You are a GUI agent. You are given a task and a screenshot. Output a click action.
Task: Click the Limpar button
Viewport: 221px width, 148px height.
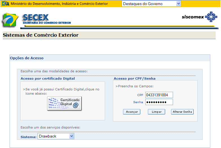tap(156, 112)
